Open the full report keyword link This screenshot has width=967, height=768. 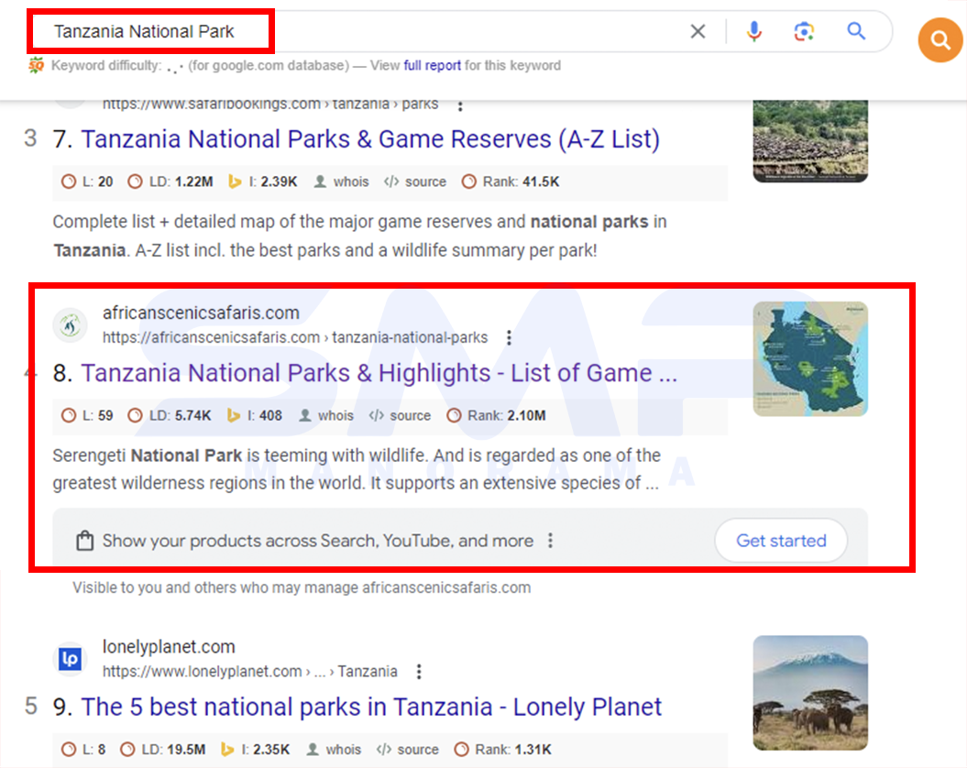(432, 65)
